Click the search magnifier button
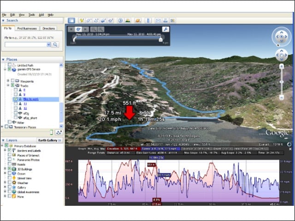The image size is (295, 221). click(x=55, y=45)
